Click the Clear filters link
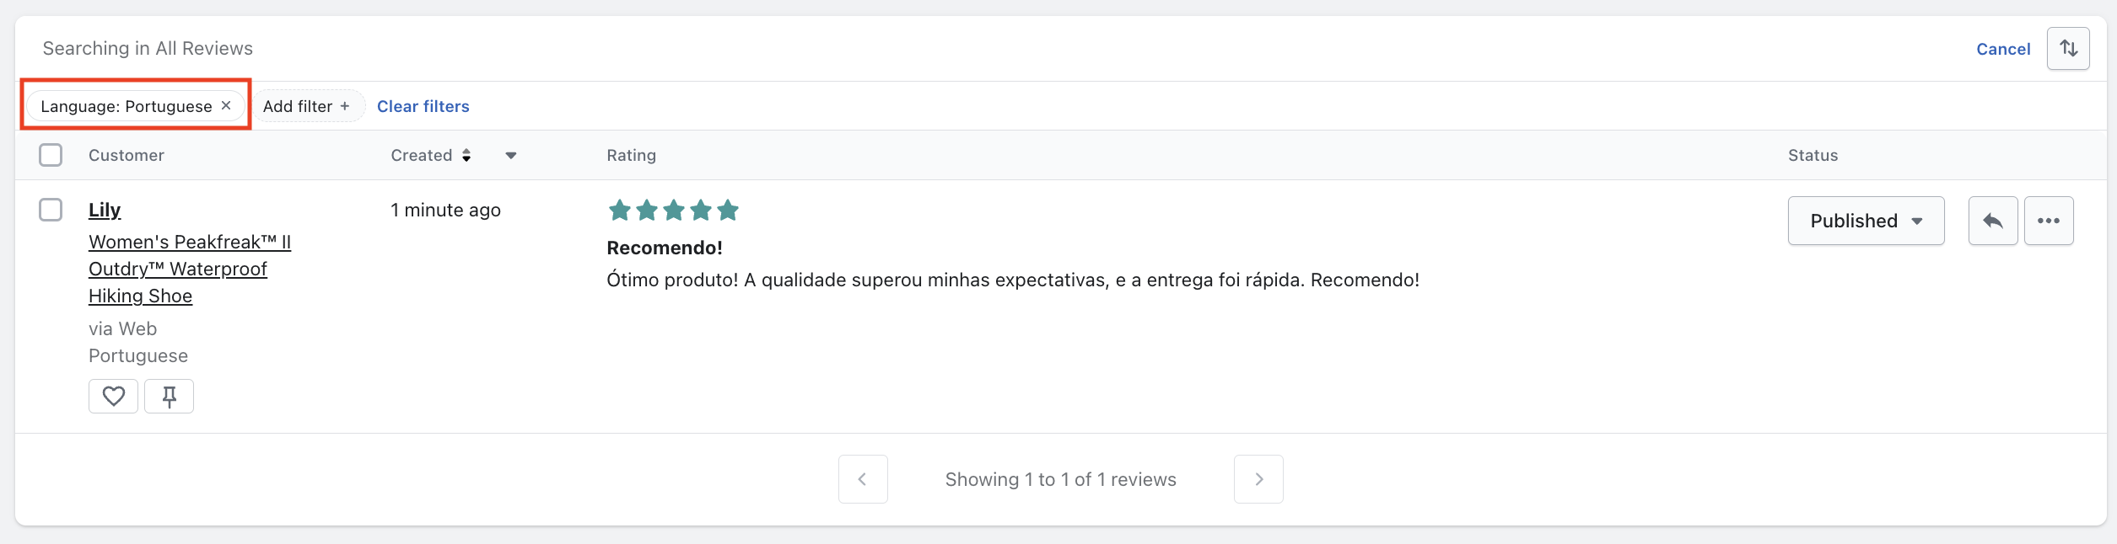Screen dimensions: 2117x544 [x=423, y=106]
